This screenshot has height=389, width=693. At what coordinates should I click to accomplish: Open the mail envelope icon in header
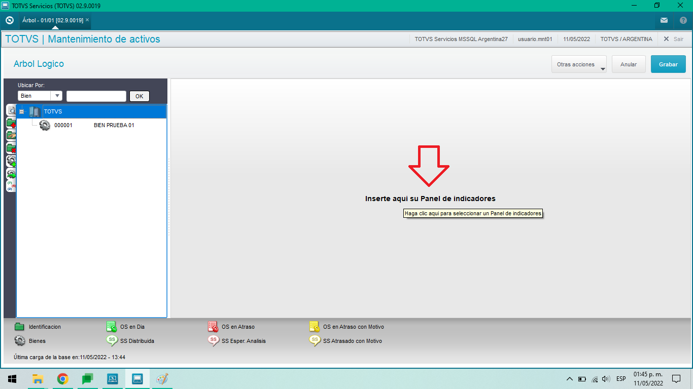664,20
